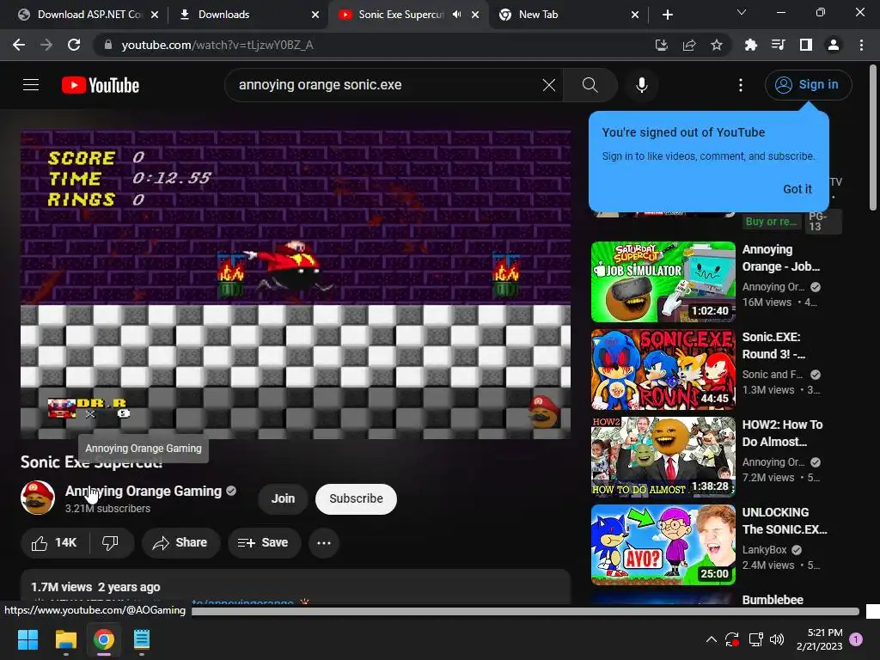Go back with the browser back arrow

[19, 45]
